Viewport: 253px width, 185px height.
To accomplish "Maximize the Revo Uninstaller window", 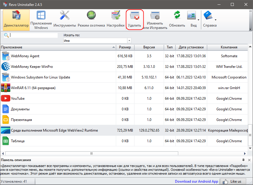I will click(x=232, y=4).
